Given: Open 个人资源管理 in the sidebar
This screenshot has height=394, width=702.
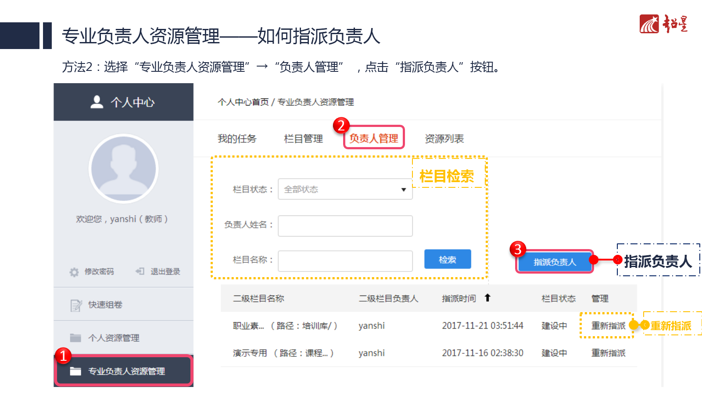Looking at the screenshot, I should [123, 338].
